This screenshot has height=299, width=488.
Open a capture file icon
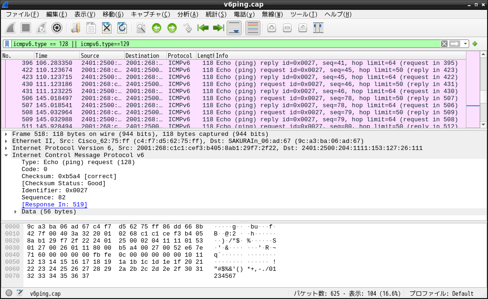coord(76,28)
